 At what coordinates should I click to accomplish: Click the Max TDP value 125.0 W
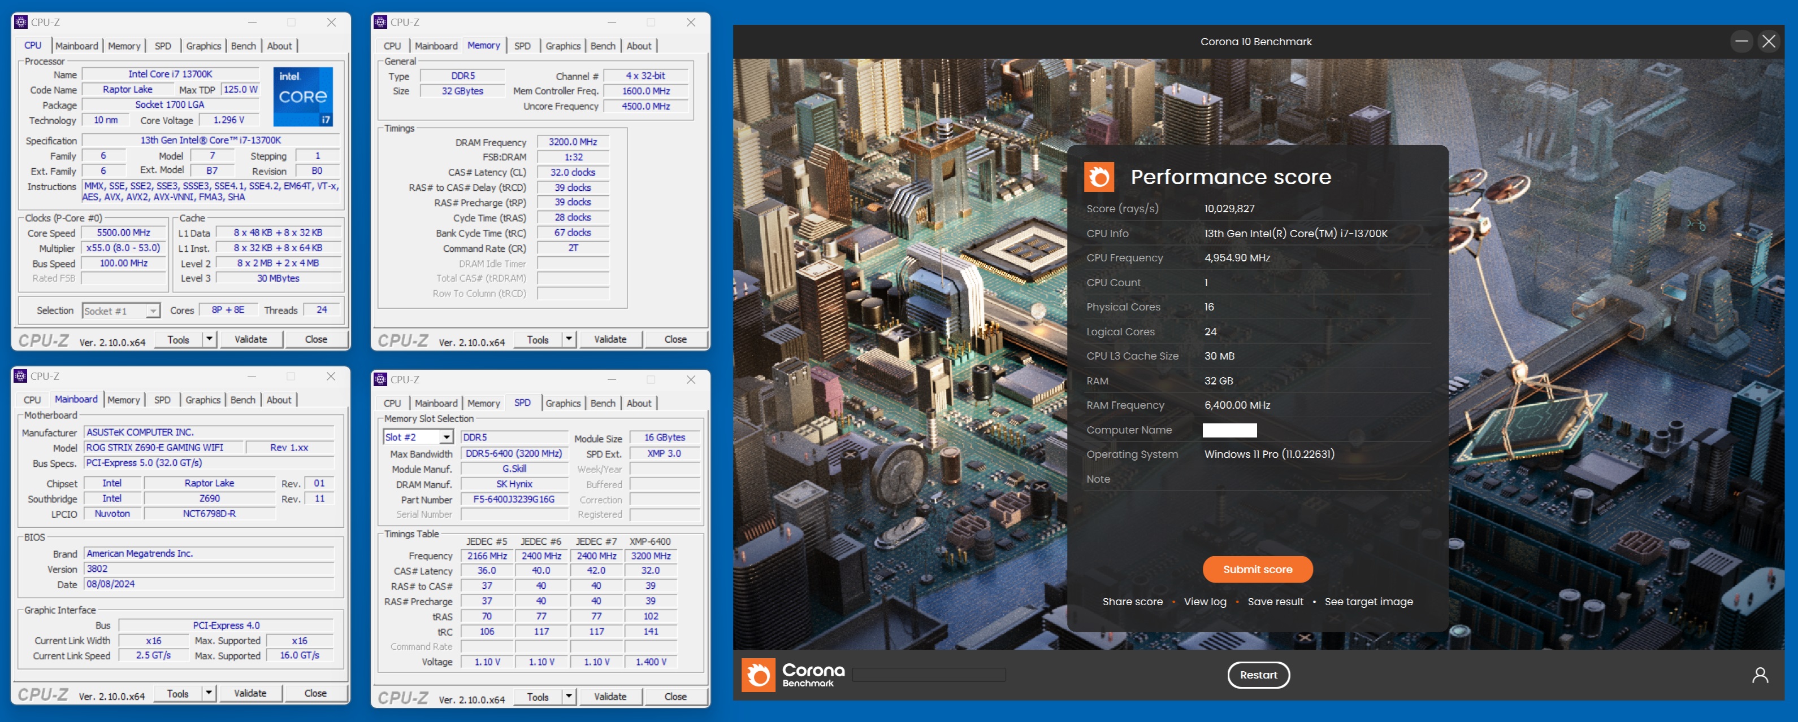pyautogui.click(x=240, y=90)
